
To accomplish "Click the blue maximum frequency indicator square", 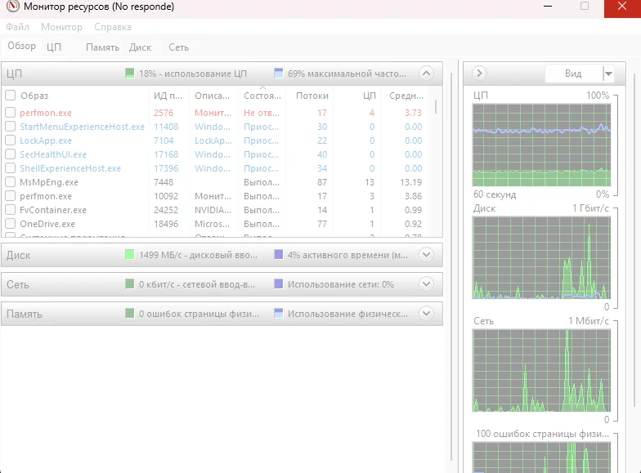I will 279,73.
